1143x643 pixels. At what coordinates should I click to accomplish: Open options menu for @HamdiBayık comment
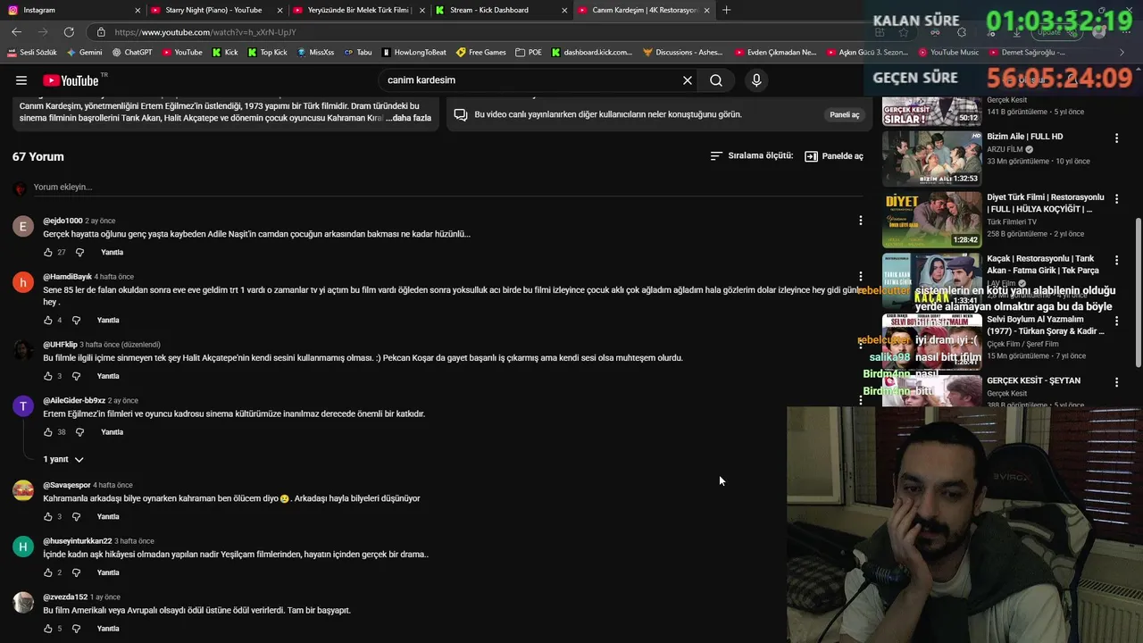[x=861, y=277]
